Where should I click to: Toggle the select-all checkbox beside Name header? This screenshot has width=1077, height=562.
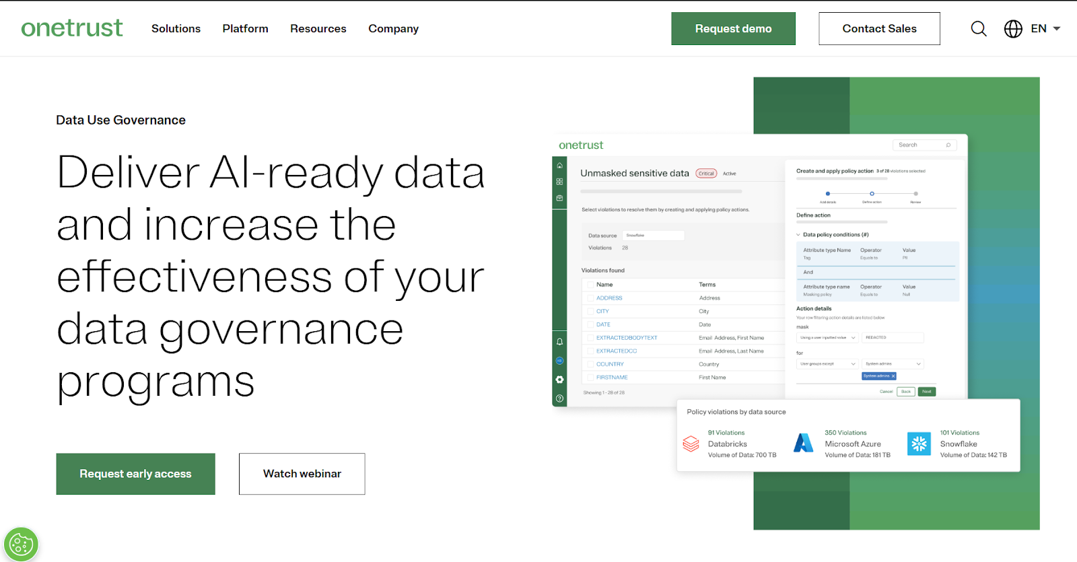point(590,285)
